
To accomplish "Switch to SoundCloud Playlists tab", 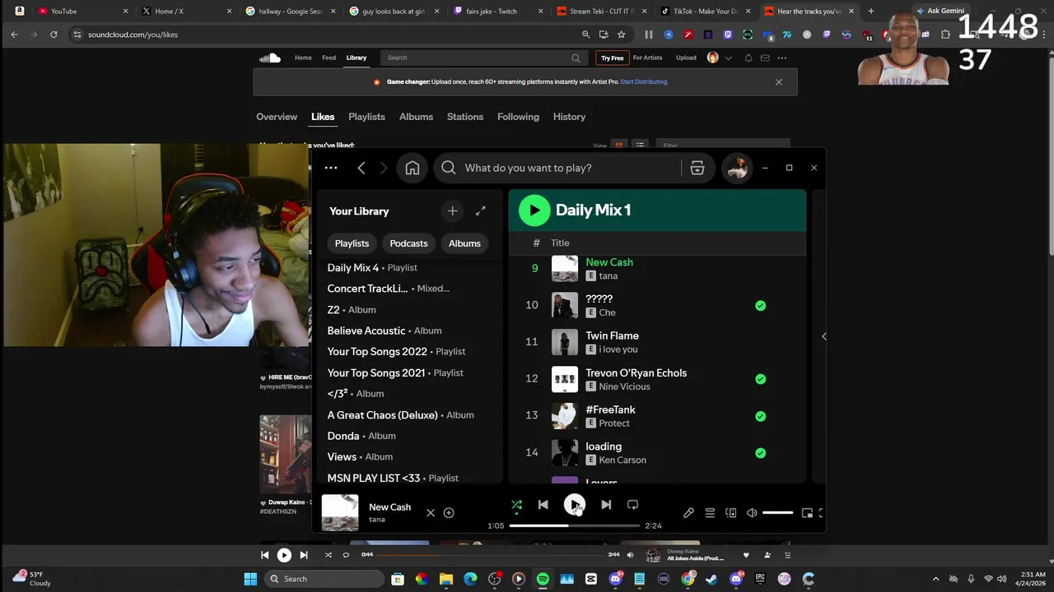I will [x=366, y=117].
